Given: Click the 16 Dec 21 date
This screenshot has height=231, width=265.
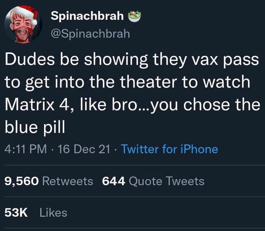Looking at the screenshot, I should (84, 149).
